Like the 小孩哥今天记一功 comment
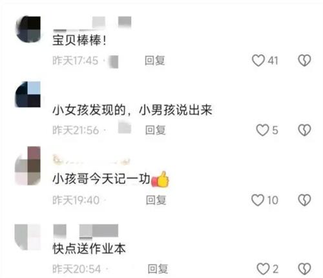Viewport: 323px width, 278px height. (x=258, y=200)
